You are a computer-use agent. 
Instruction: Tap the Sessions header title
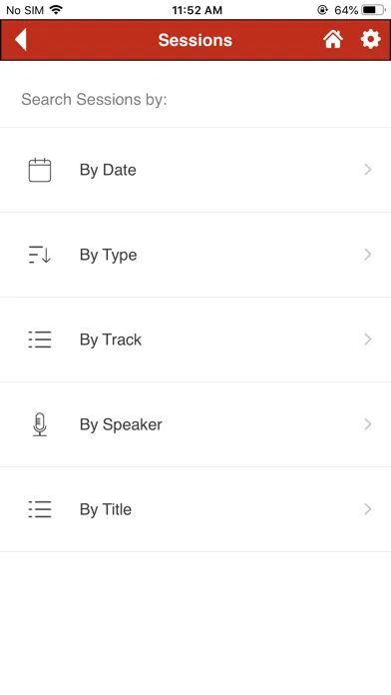click(x=195, y=40)
